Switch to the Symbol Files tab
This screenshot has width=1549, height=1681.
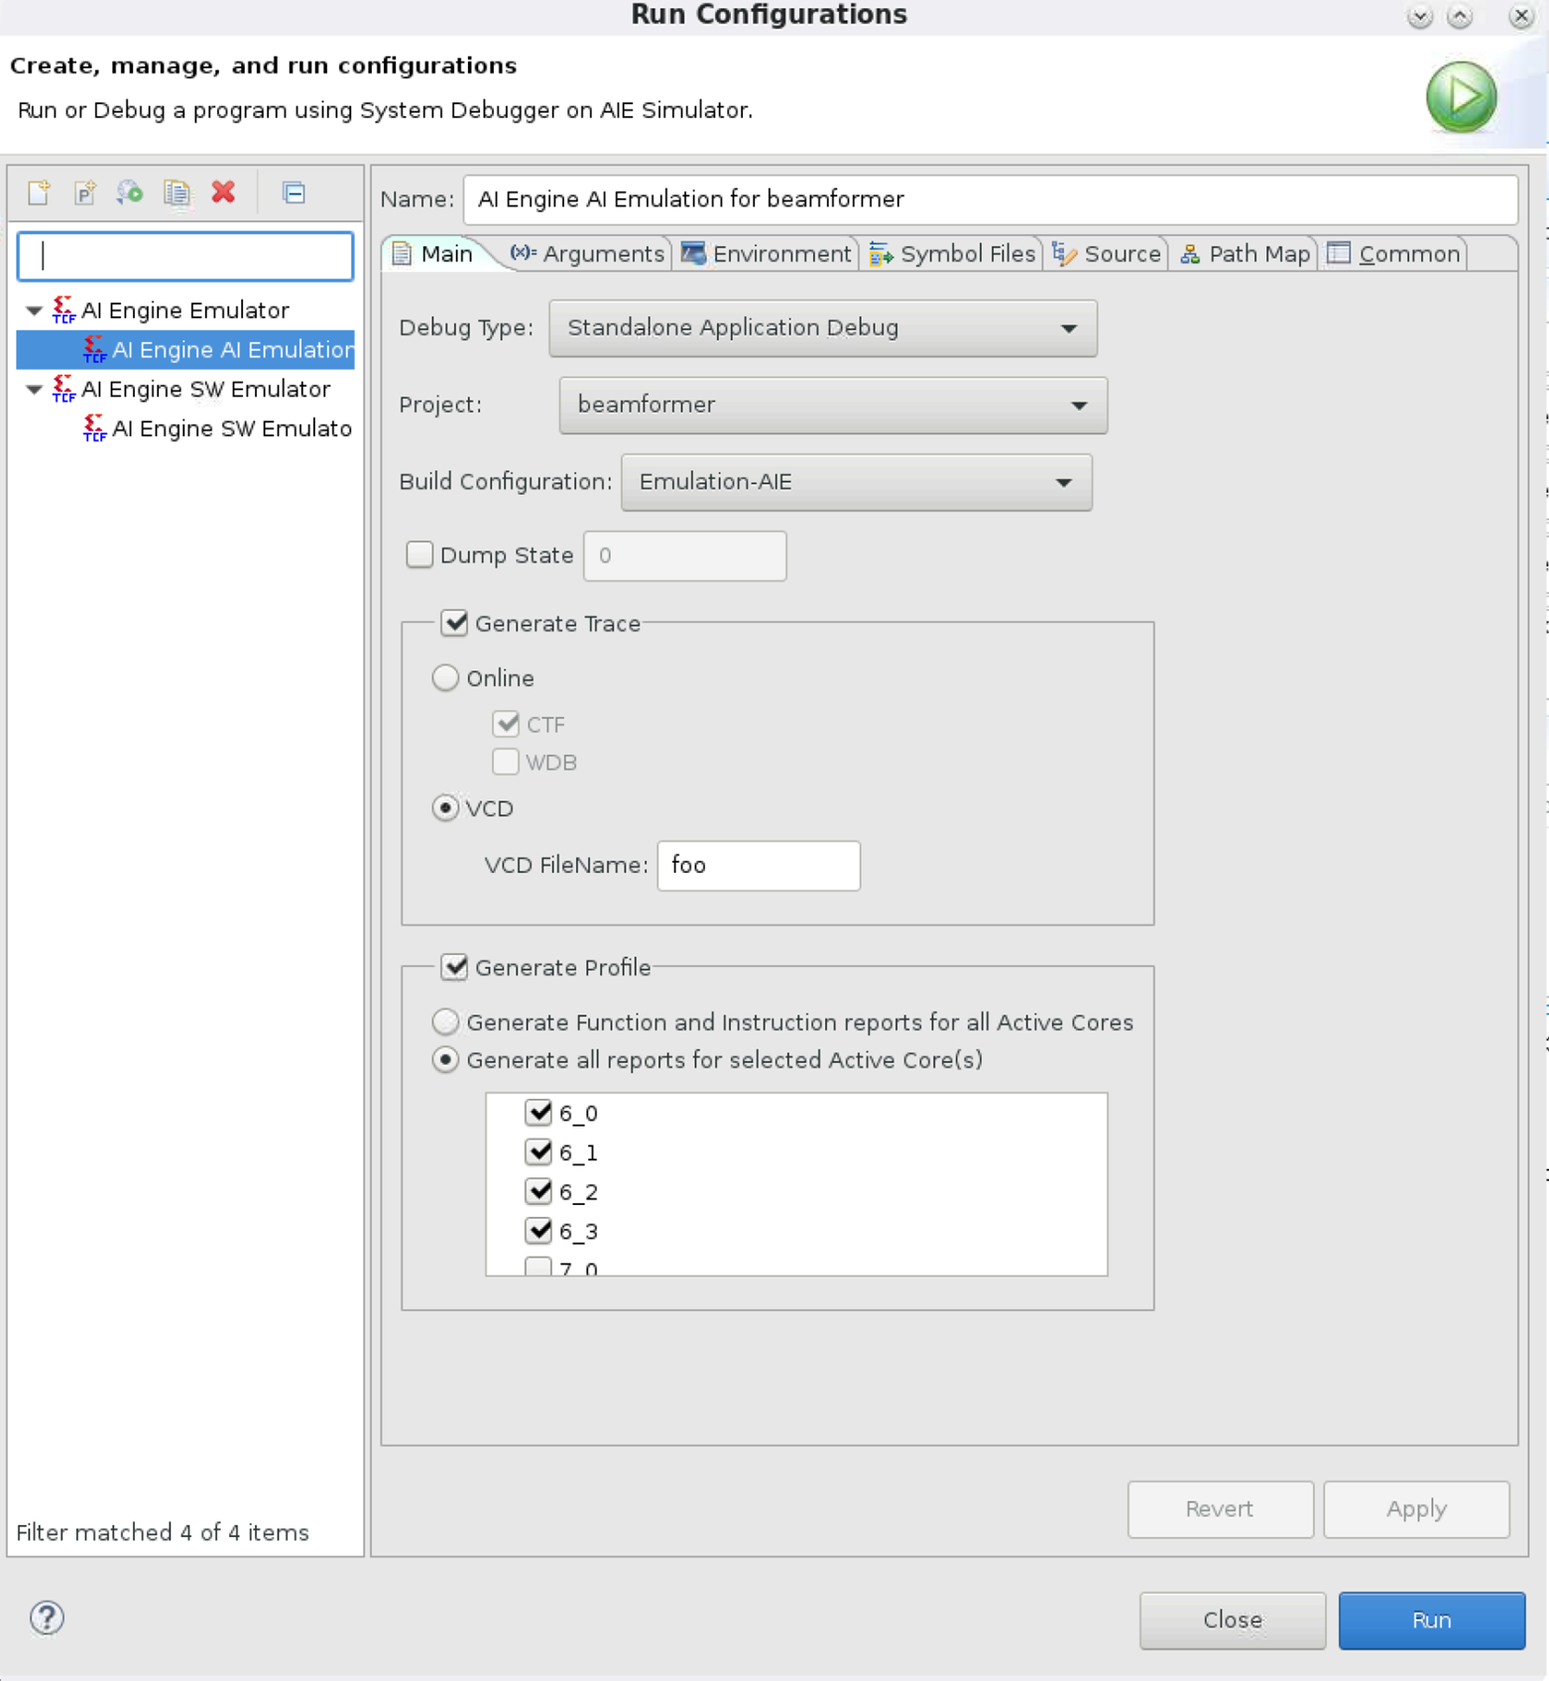click(x=954, y=254)
